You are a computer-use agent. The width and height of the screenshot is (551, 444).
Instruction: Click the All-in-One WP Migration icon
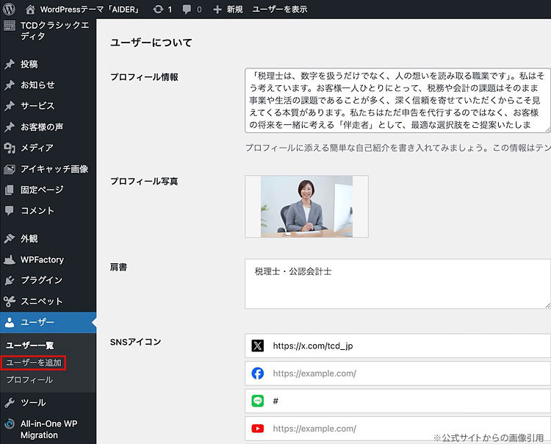pyautogui.click(x=10, y=423)
